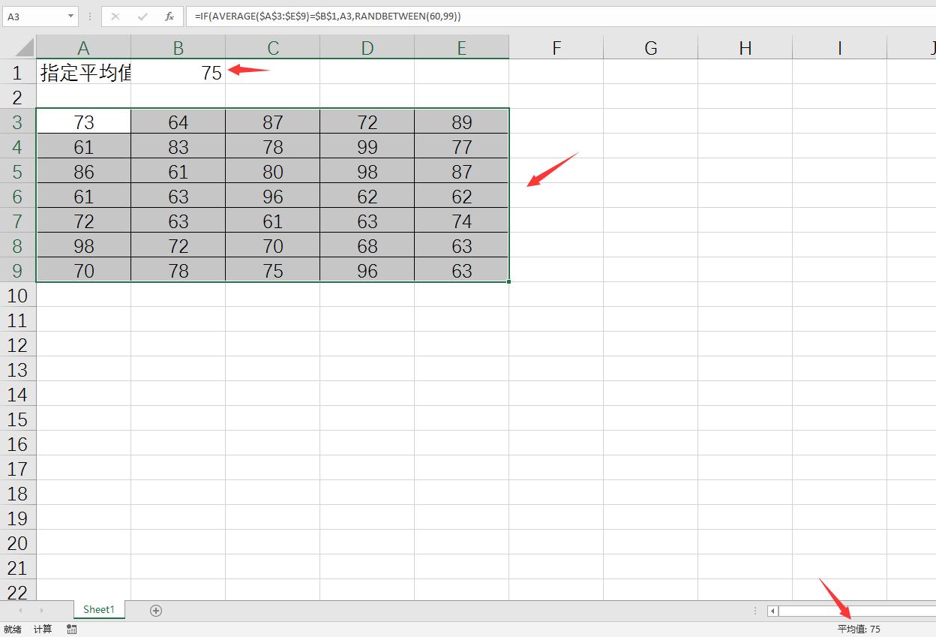Select column F header

[x=556, y=47]
